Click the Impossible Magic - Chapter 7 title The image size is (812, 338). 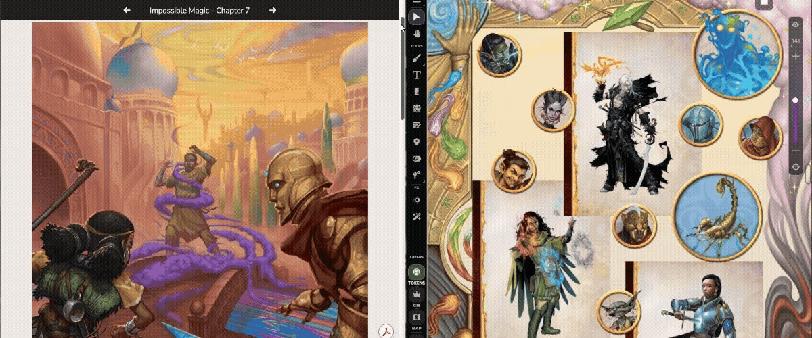tap(200, 10)
